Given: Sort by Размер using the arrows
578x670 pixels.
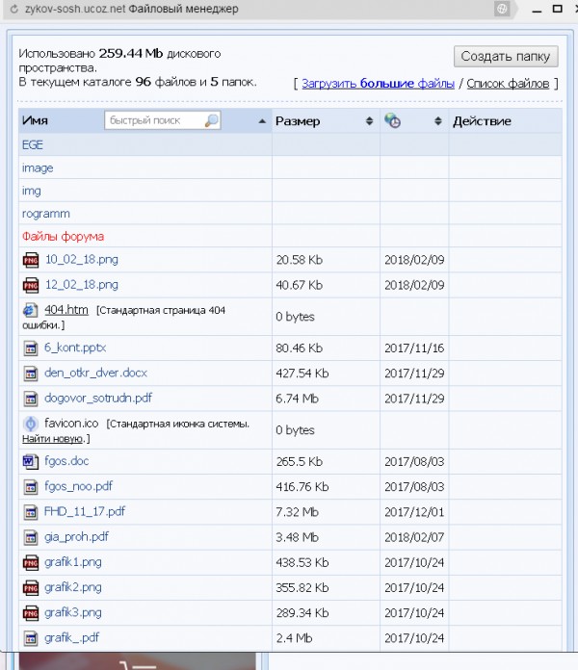Looking at the screenshot, I should tap(369, 121).
